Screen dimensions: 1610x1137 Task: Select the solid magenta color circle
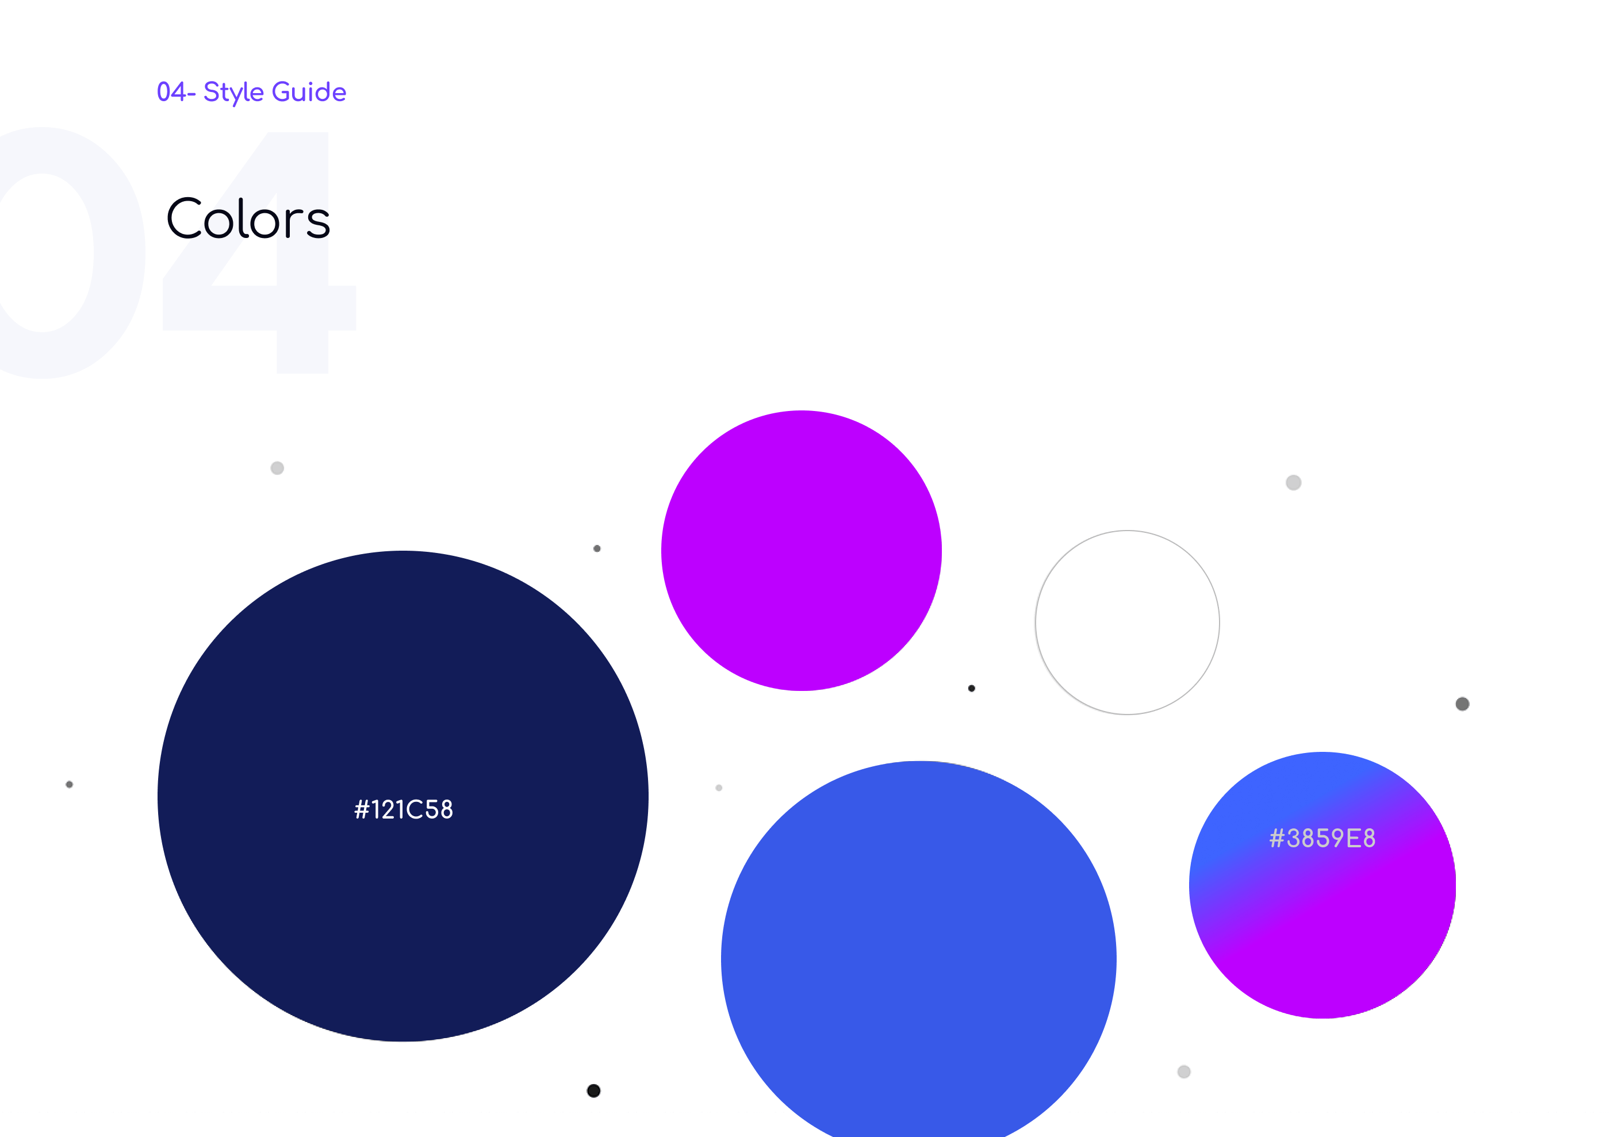[801, 550]
